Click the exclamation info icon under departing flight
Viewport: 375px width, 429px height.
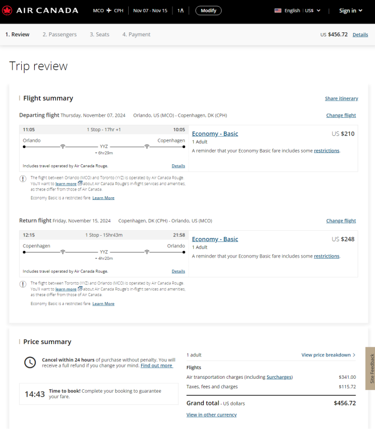[x=23, y=179]
